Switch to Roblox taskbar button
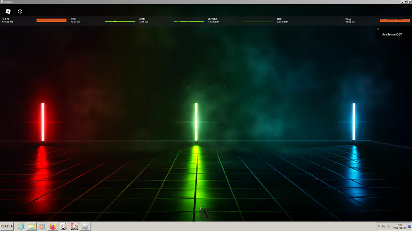Viewport: 412px width, 231px height. 85,226
